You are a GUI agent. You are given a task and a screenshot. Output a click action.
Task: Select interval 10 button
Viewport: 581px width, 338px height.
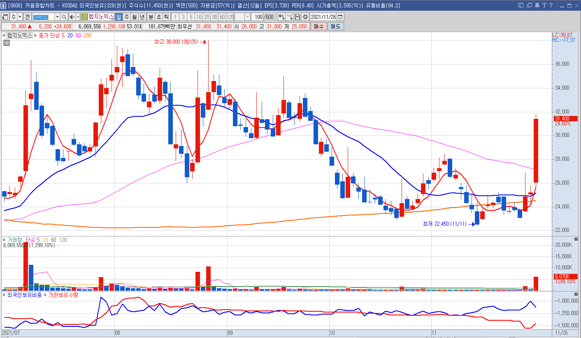coord(199,17)
